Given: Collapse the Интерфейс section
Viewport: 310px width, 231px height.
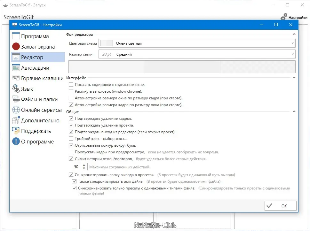Looking at the screenshot, I should [294, 78].
